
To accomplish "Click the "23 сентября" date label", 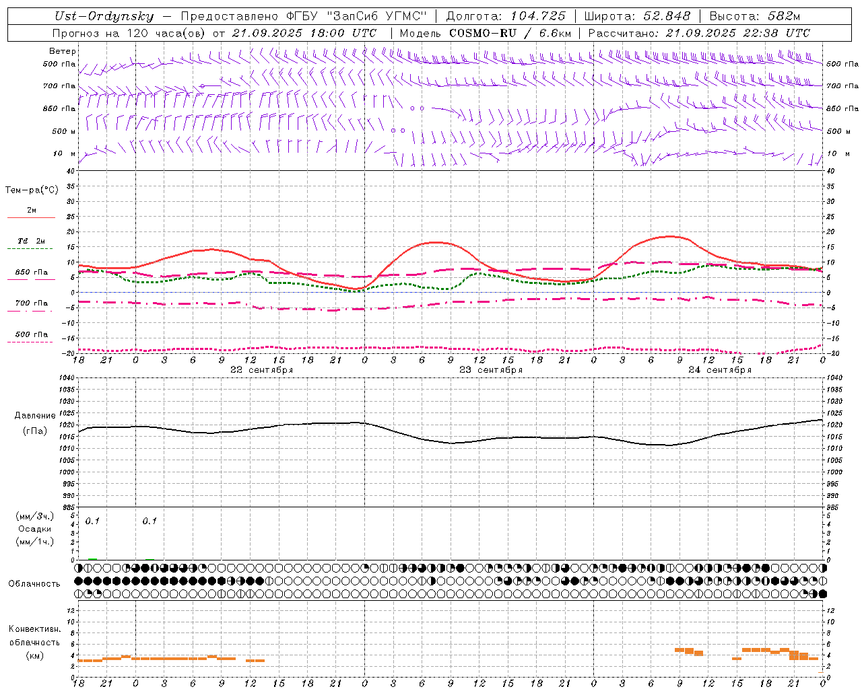I will 491,370.
